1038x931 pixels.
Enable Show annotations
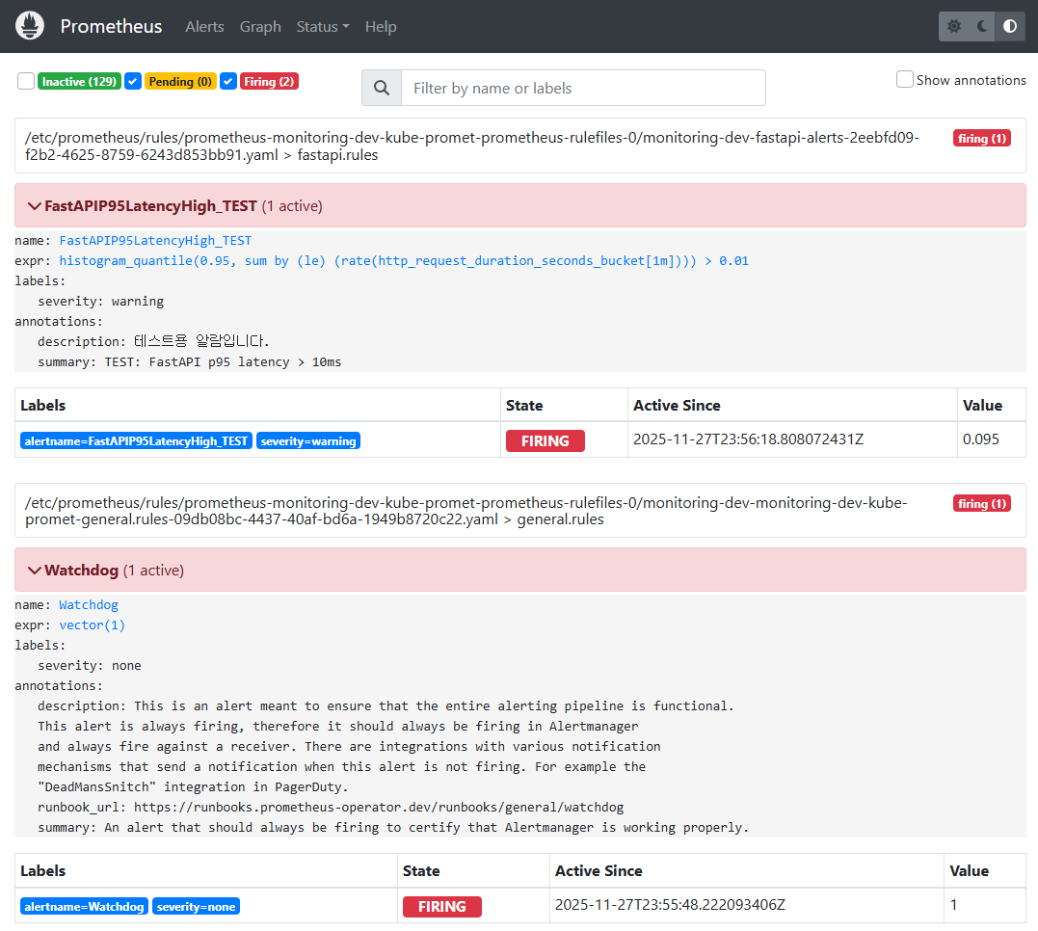click(904, 79)
